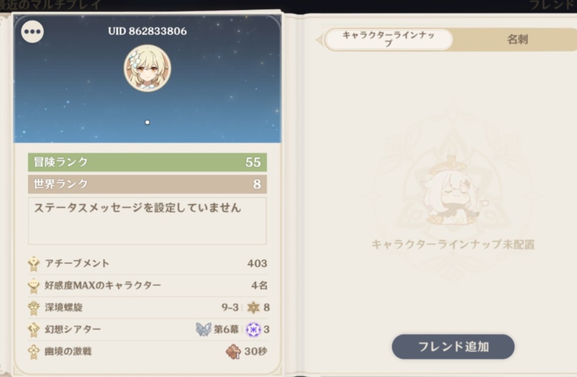The height and width of the screenshot is (377, 577).
Task: Click the Theater butterfly wings badge
Action: (x=204, y=329)
